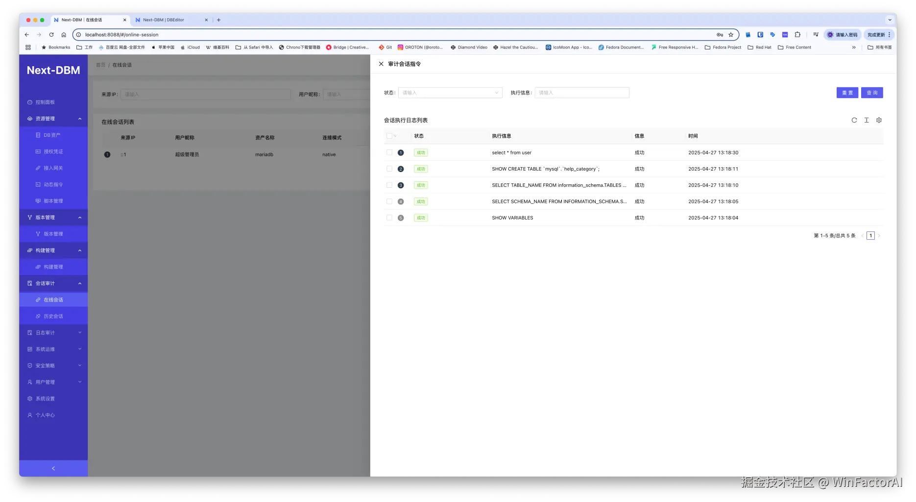Image resolution: width=916 pixels, height=502 pixels.
Task: Close the 审计会话指令 drawer
Action: click(381, 64)
